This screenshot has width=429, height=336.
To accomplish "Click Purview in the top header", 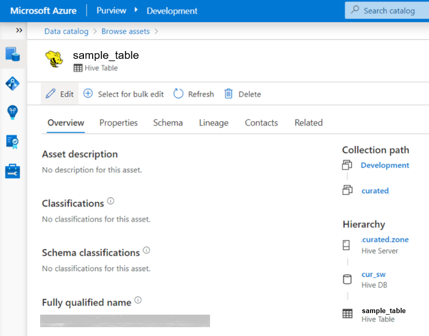I will click(112, 10).
